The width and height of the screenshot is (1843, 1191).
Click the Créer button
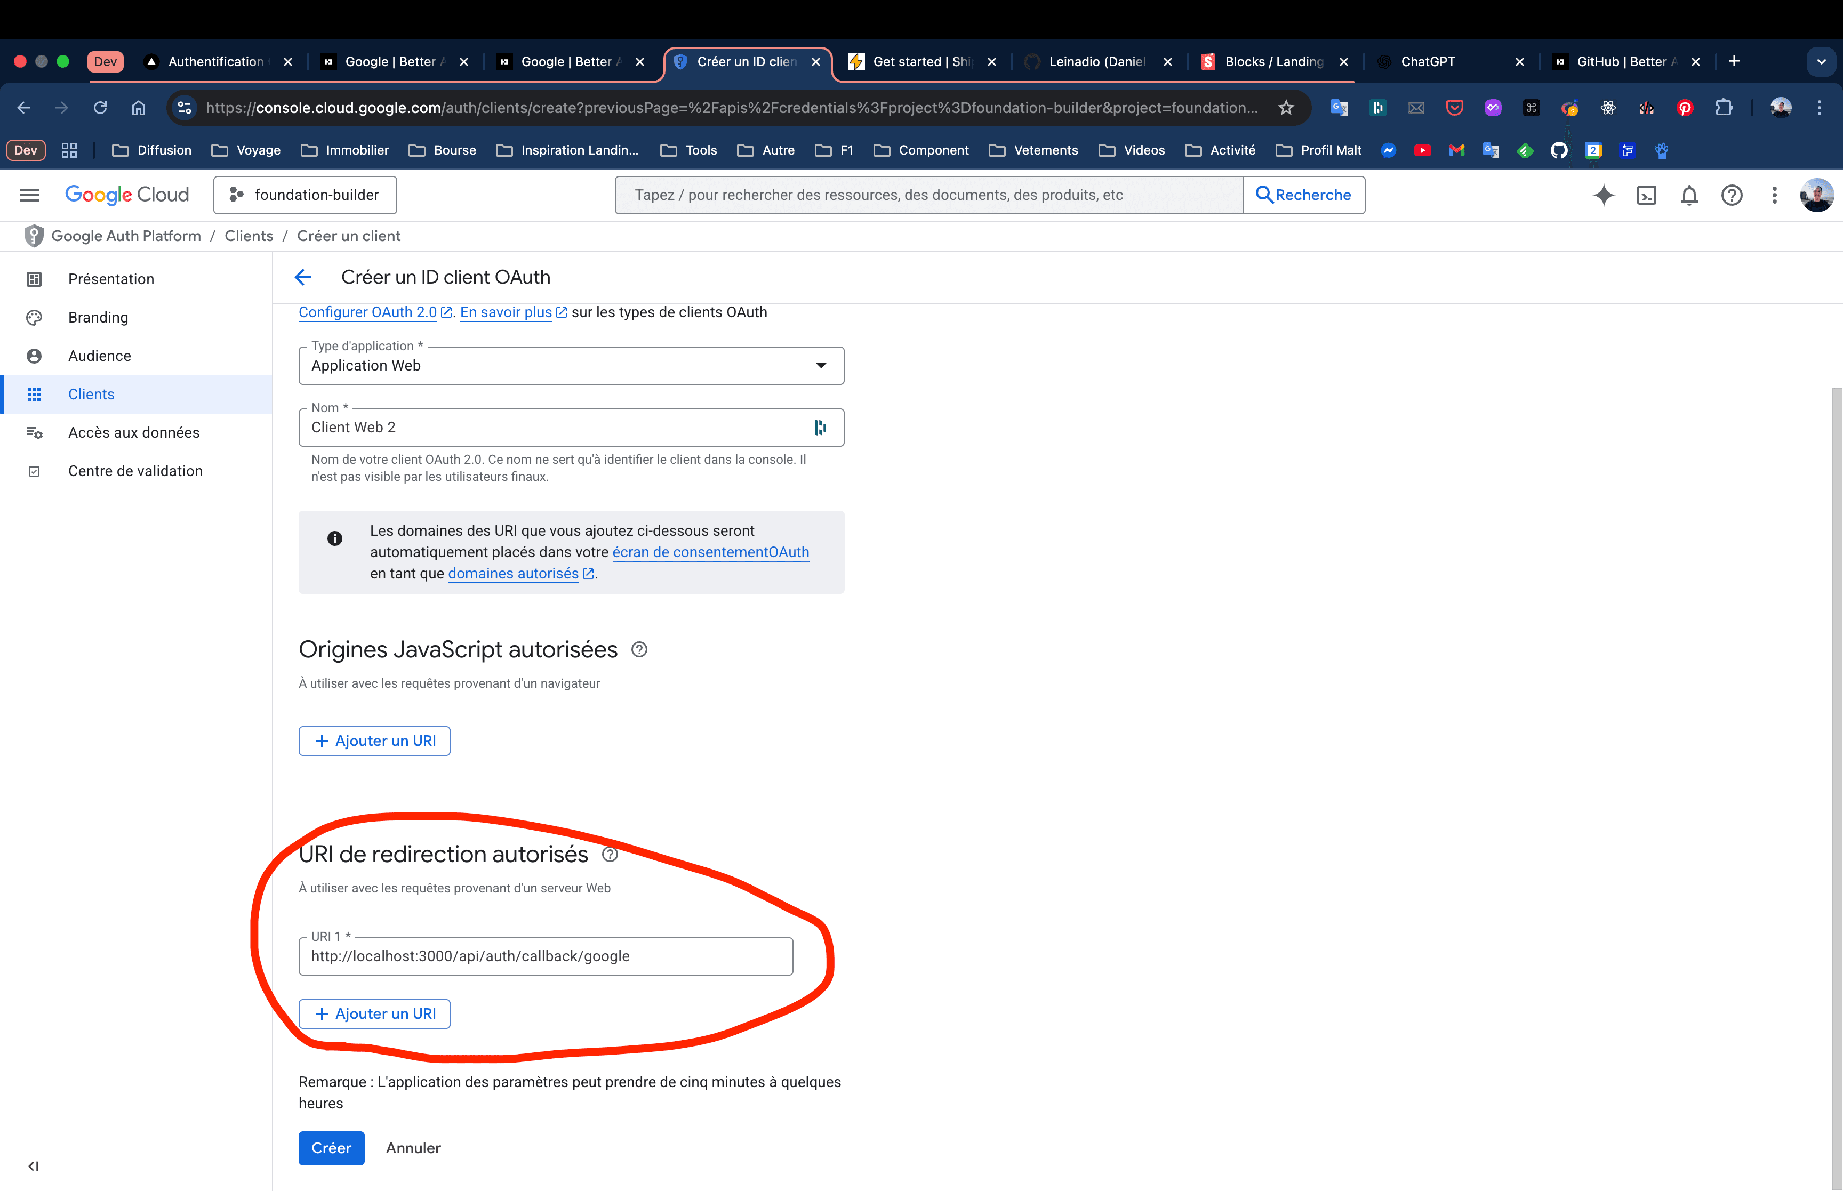[x=331, y=1148]
